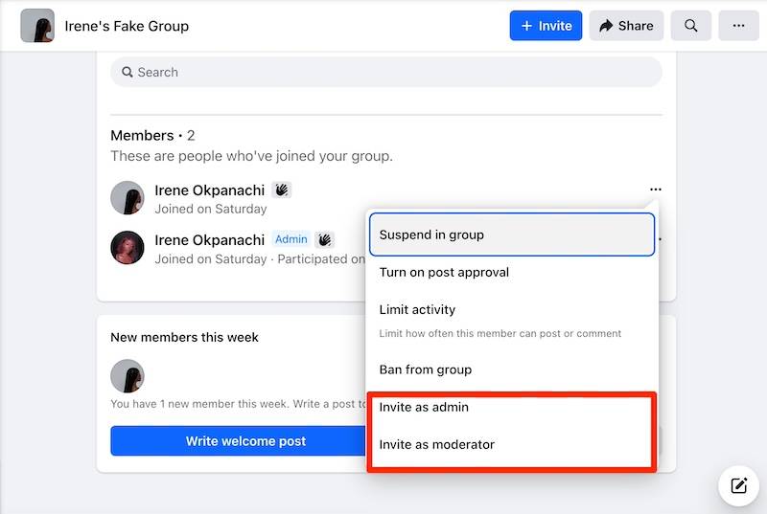The height and width of the screenshot is (514, 767).
Task: Click the Admin member's profile picture
Action: tap(128, 248)
